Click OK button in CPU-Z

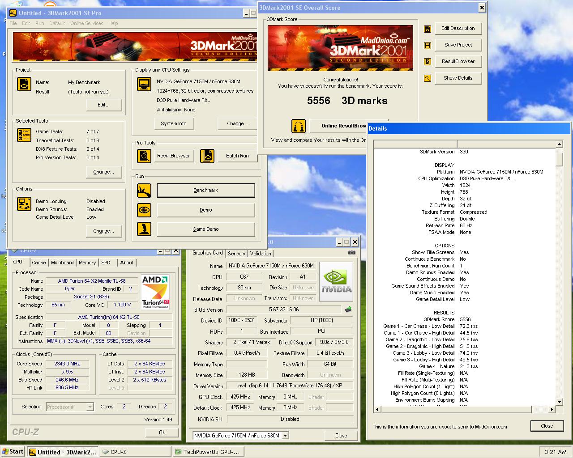point(162,433)
